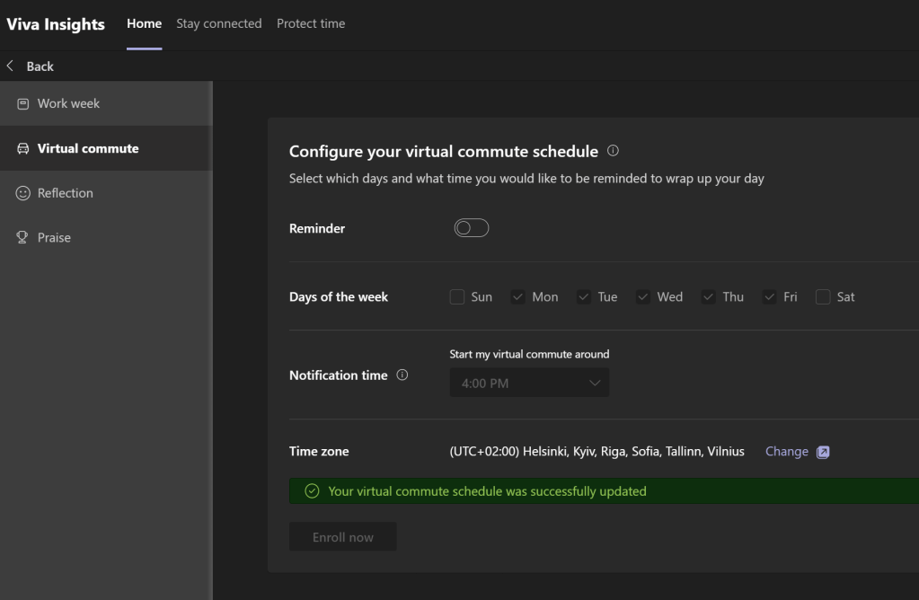This screenshot has width=919, height=600.
Task: Open the Protect time tab
Action: tap(311, 24)
